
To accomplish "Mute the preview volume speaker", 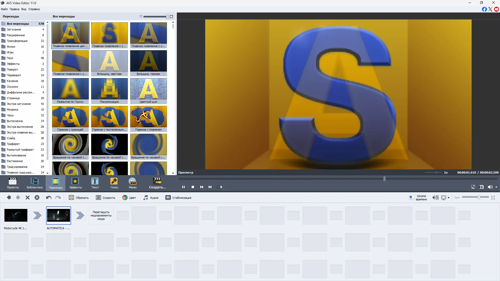I will pos(490,187).
